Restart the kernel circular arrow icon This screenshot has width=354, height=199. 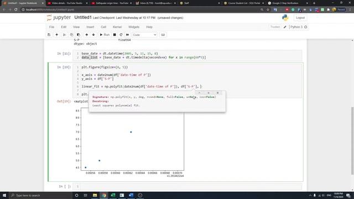click(121, 35)
